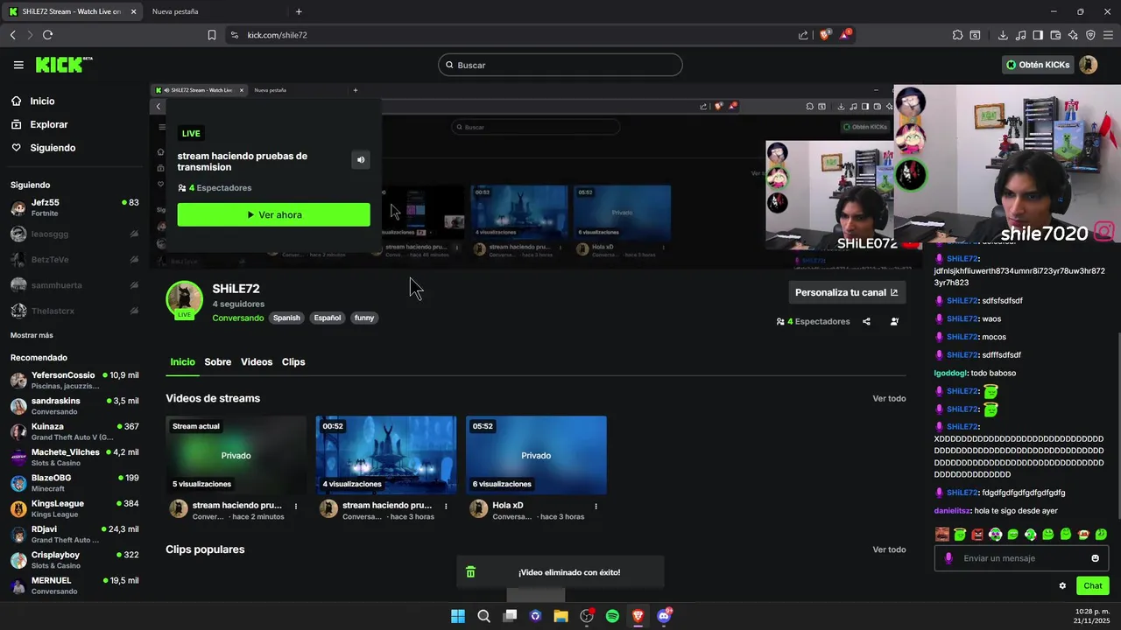This screenshot has width=1121, height=630.
Task: Select the Sobre channel tab
Action: (x=218, y=362)
